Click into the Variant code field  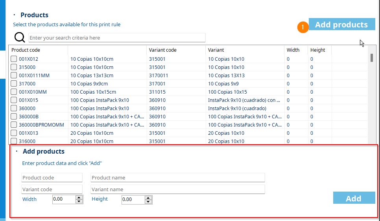pyautogui.click(x=52, y=189)
